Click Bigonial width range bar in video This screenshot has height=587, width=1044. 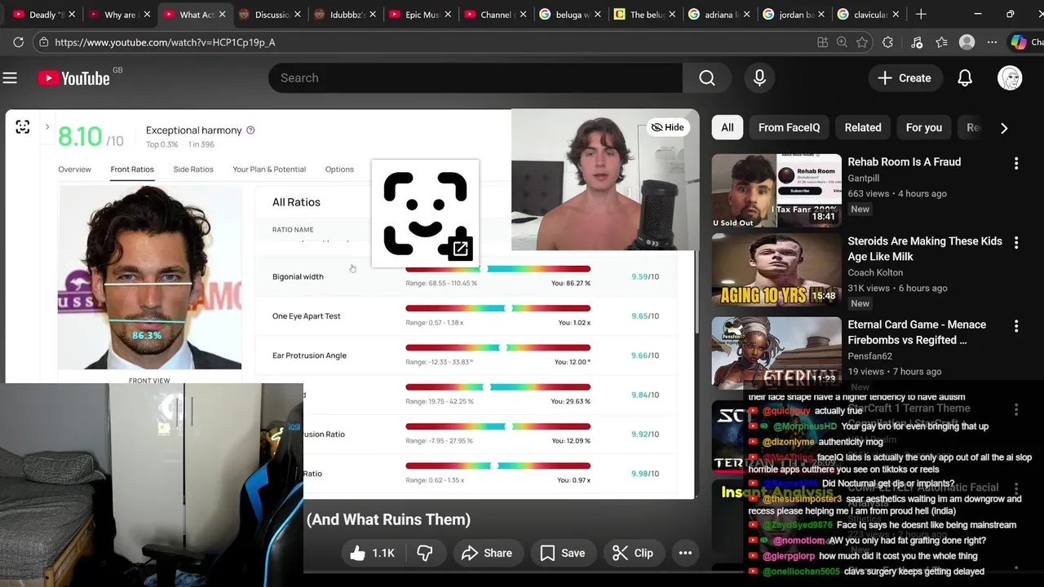[x=498, y=269]
